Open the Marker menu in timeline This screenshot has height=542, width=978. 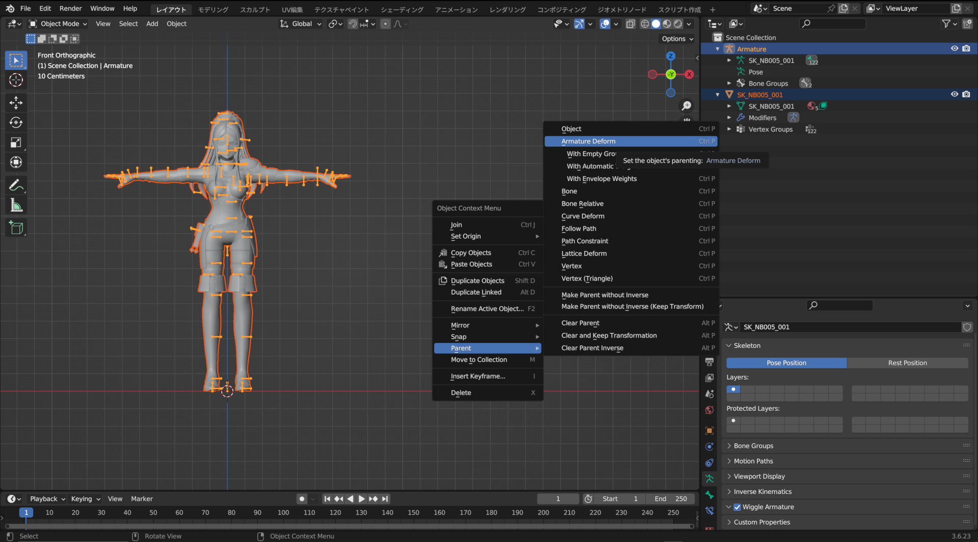(x=142, y=499)
